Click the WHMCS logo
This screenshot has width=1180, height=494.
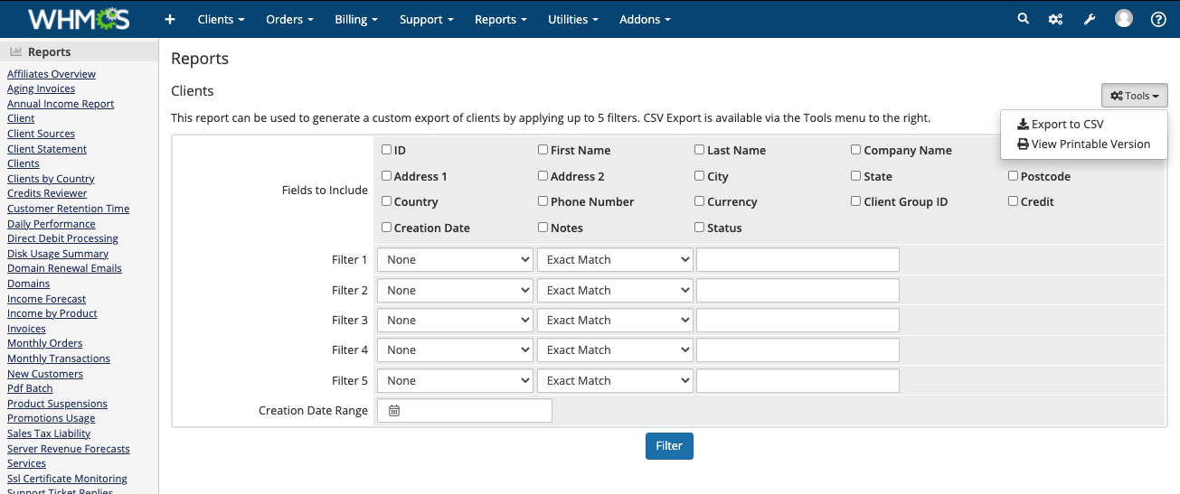point(79,19)
